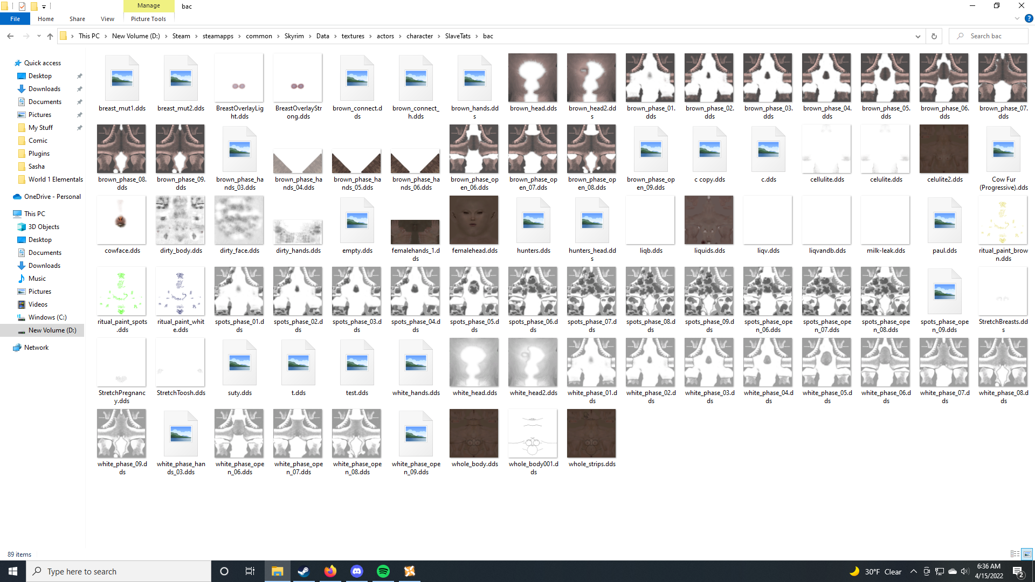Launch Firefox from the taskbar
1035x582 pixels.
point(330,571)
